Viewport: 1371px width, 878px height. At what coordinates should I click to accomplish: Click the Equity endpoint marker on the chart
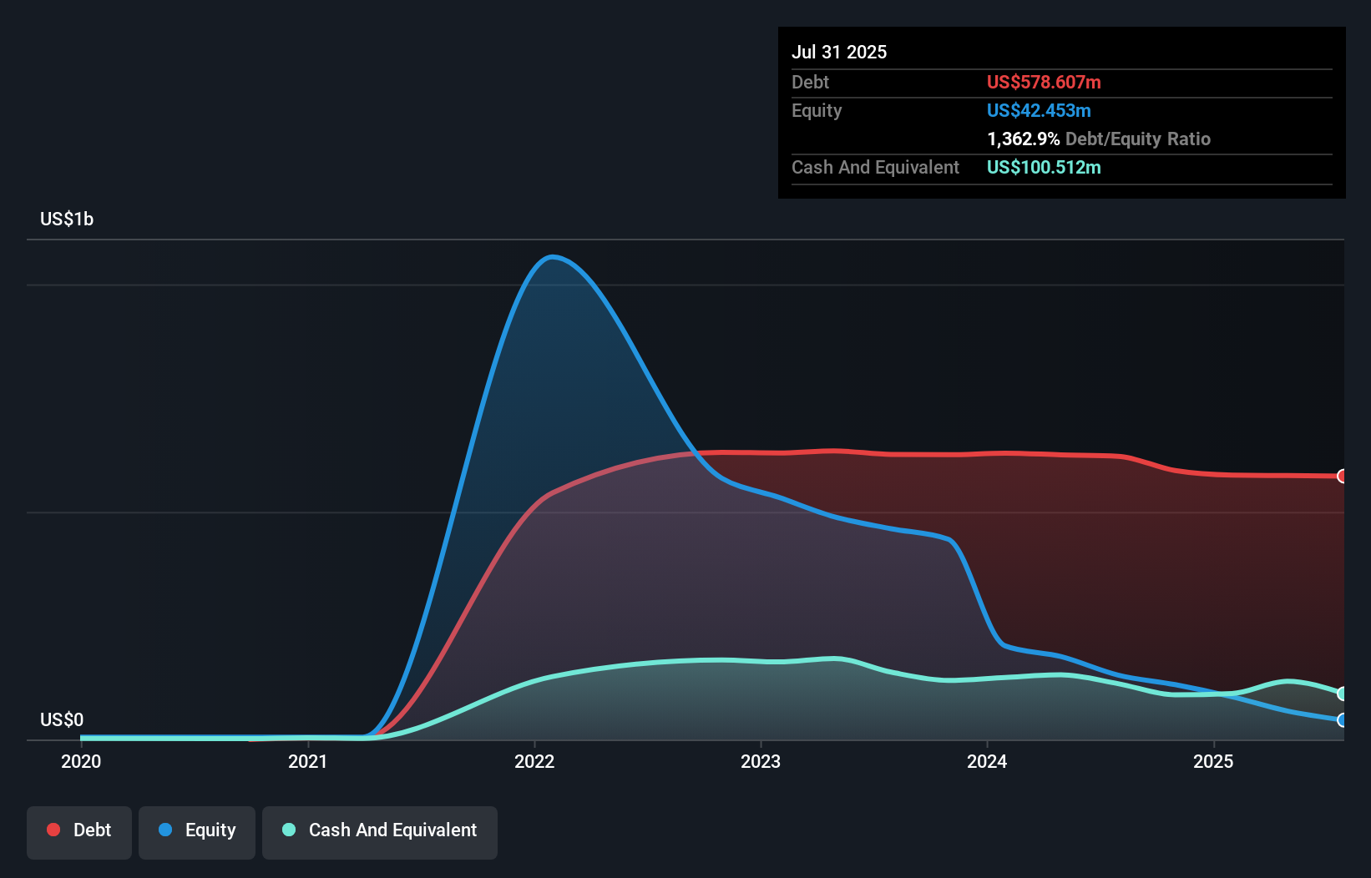1343,720
